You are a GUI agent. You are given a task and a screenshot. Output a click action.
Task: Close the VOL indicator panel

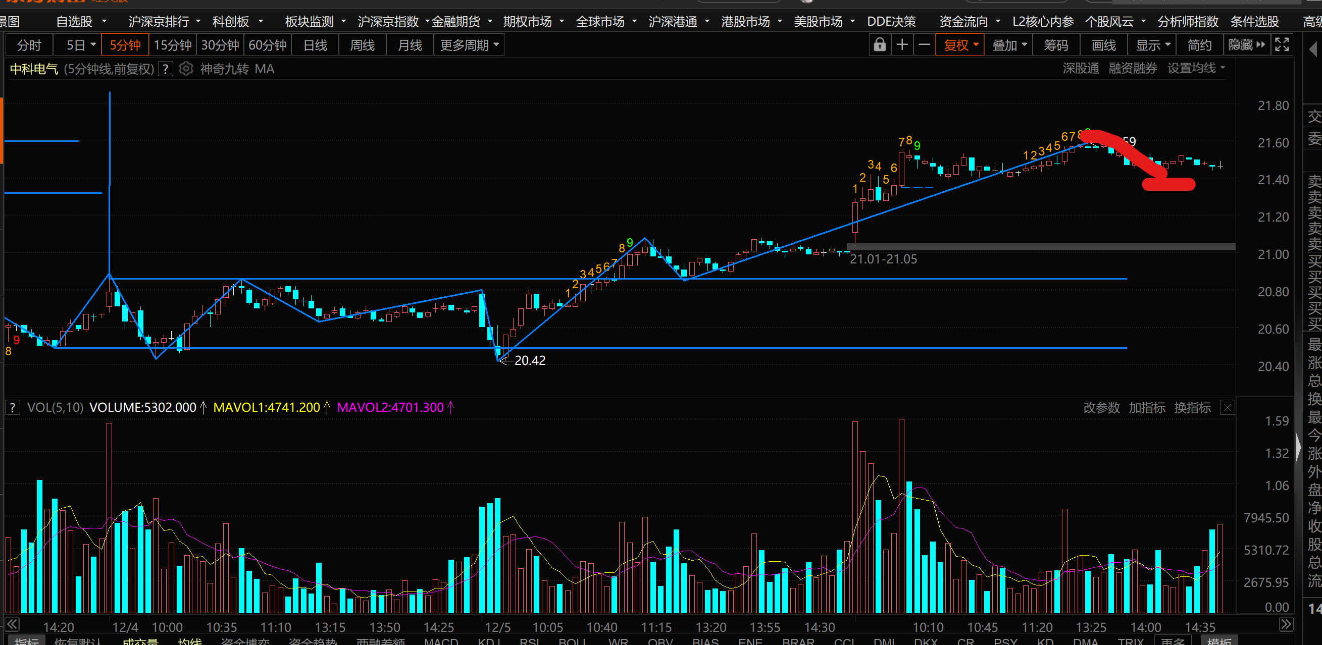tap(1227, 407)
